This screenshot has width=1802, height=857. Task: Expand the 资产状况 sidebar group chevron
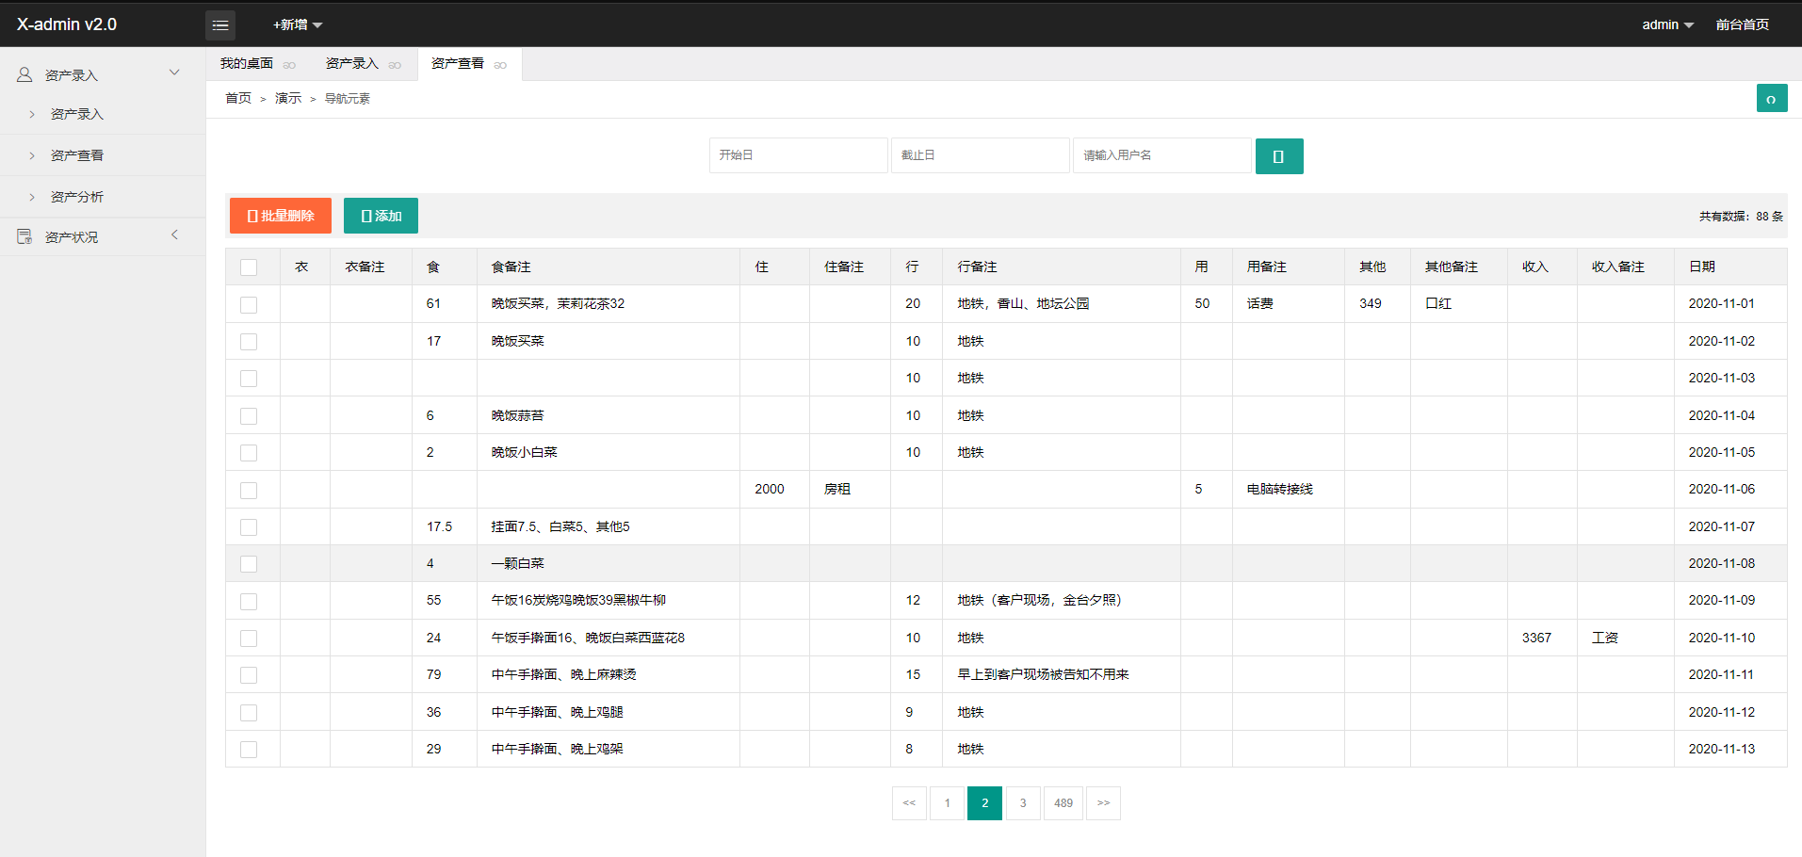tap(174, 235)
